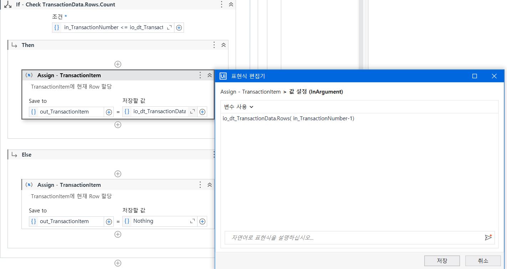Open the Else Assign three-dot options menu

pos(200,185)
